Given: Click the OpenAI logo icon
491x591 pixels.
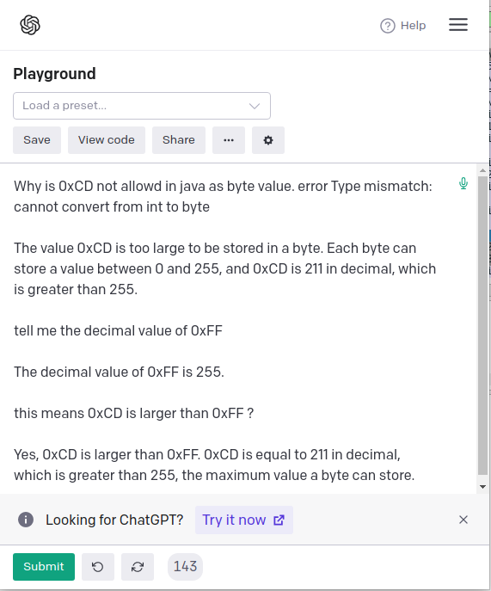Looking at the screenshot, I should pyautogui.click(x=30, y=25).
